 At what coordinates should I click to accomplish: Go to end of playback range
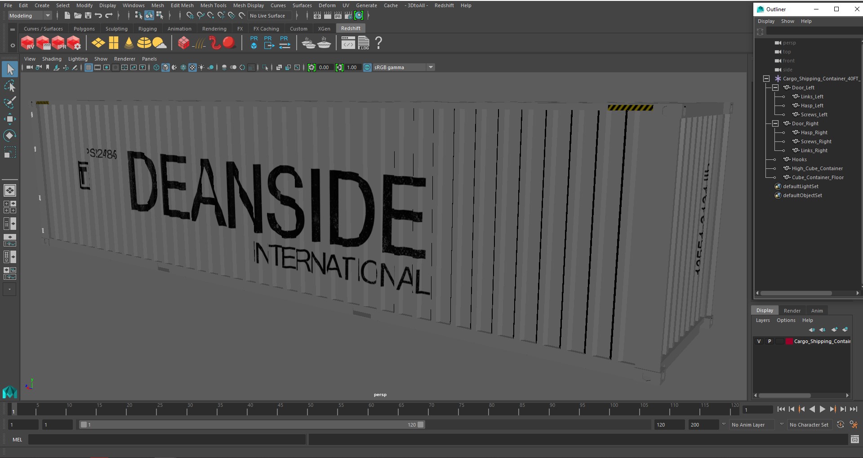853,409
